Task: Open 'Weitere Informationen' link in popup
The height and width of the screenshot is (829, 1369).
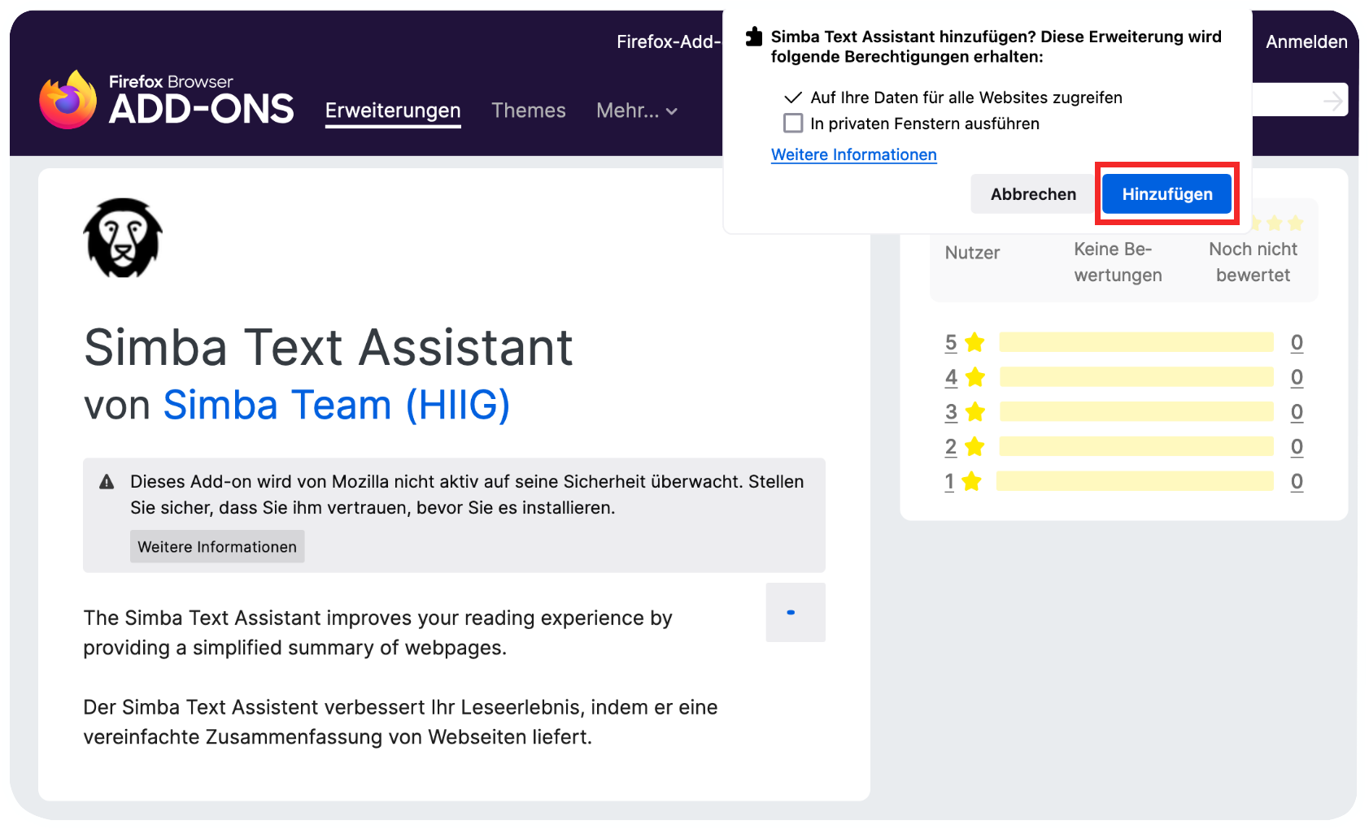Action: click(x=854, y=154)
